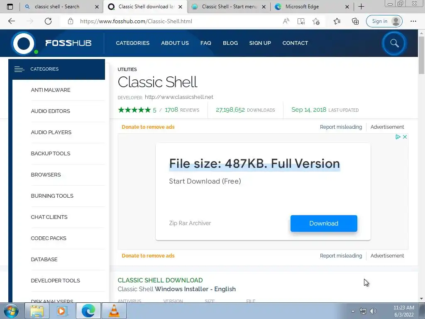This screenshot has height=319, width=425.
Task: Open a new tab
Action: [361, 7]
